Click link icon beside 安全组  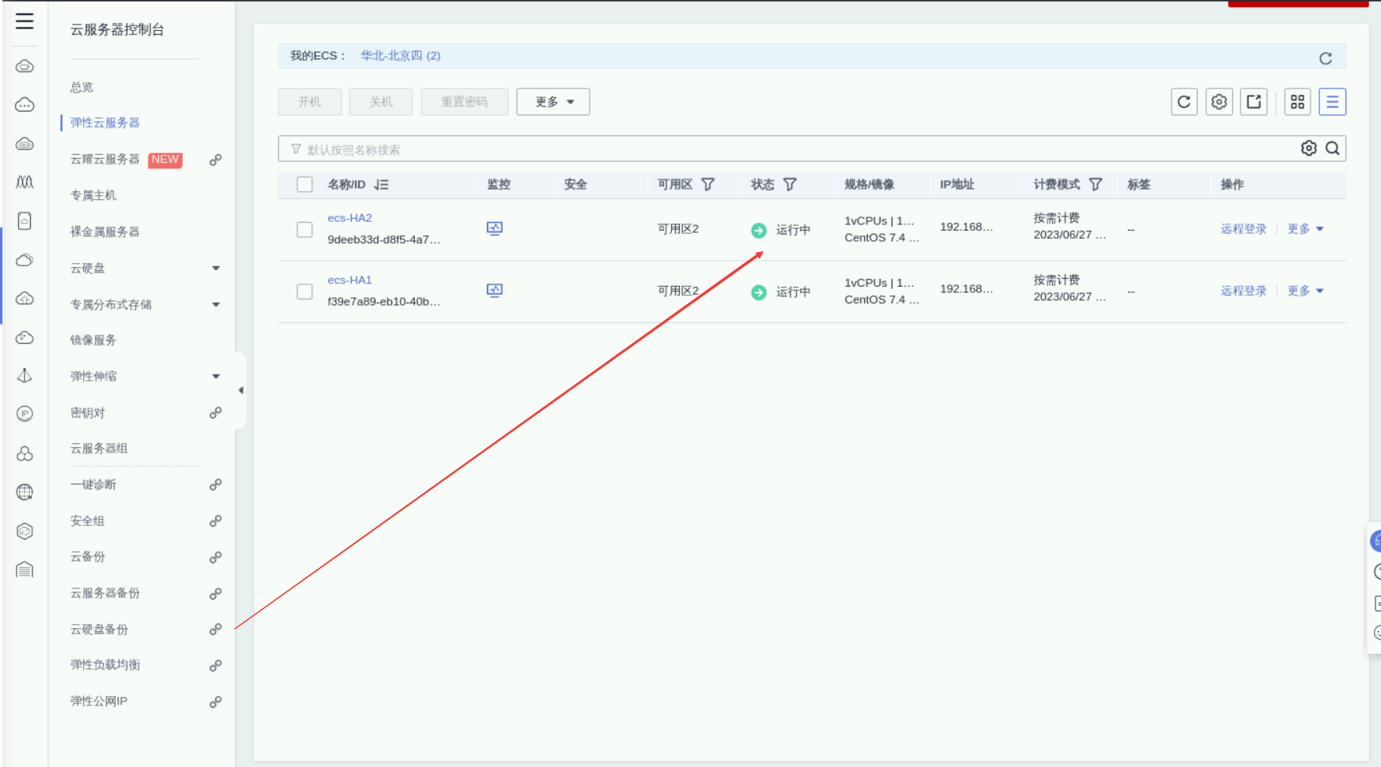(x=215, y=521)
